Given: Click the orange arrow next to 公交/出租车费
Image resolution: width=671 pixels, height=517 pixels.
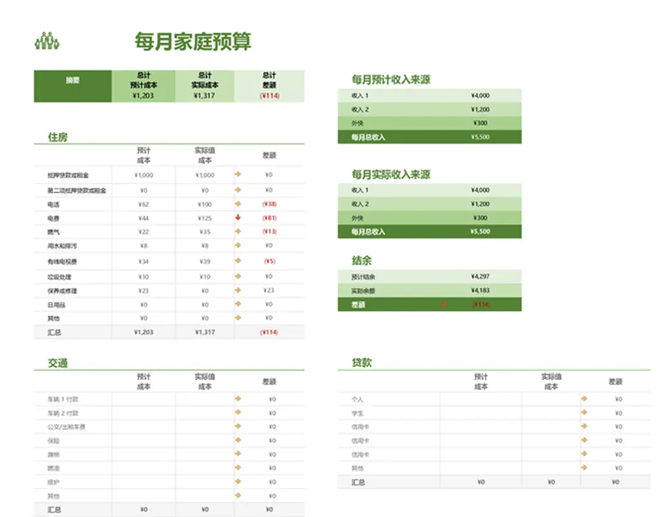Looking at the screenshot, I should pos(239,427).
